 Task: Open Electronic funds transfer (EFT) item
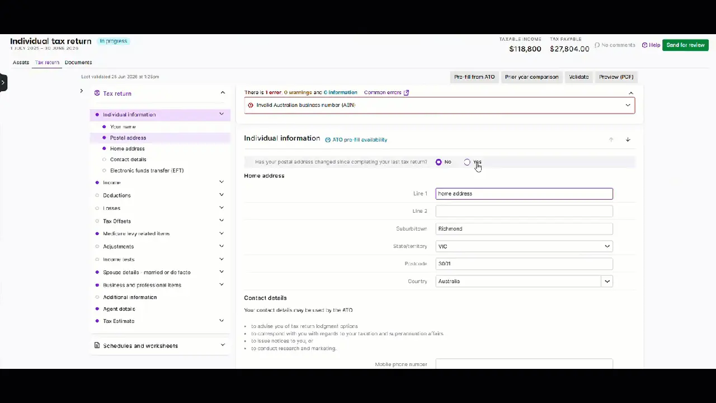147,171
